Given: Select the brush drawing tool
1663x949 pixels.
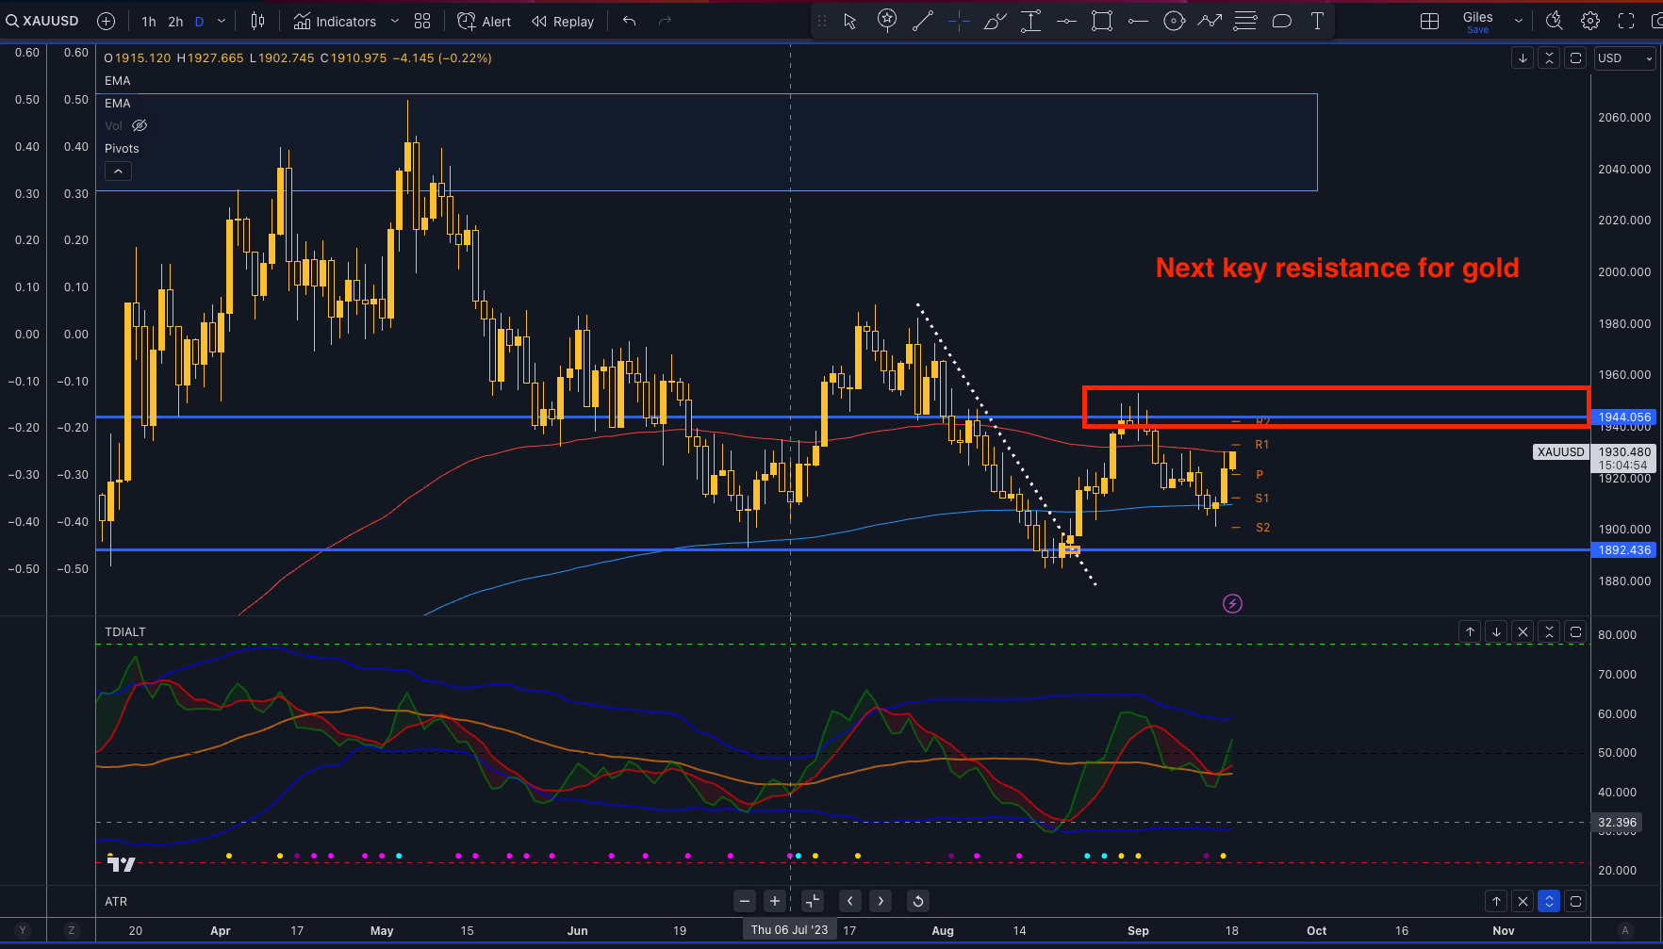Looking at the screenshot, I should pyautogui.click(x=995, y=21).
